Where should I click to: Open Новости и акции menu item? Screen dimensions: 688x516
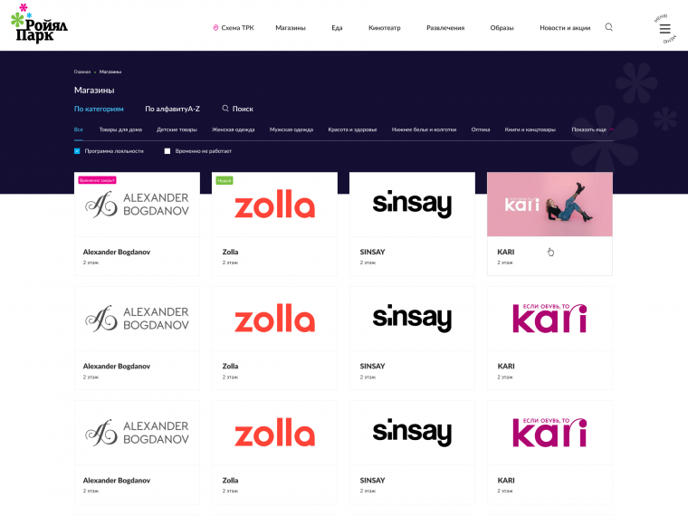click(565, 28)
